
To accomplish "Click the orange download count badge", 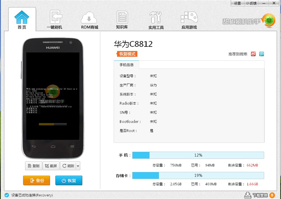I will (x=272, y=195).
